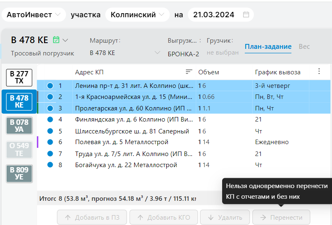This screenshot has width=332, height=225.
Task: Select vehicle plate В 809 УЕ
Action: (19, 173)
